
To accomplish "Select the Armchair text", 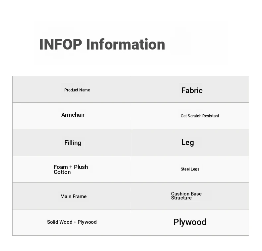I will pos(73,115).
